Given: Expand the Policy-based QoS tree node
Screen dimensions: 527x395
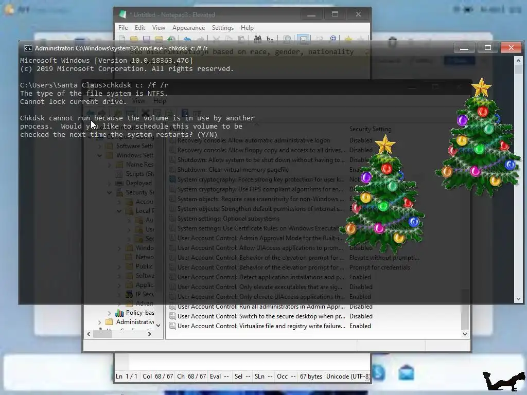Looking at the screenshot, I should click(109, 313).
